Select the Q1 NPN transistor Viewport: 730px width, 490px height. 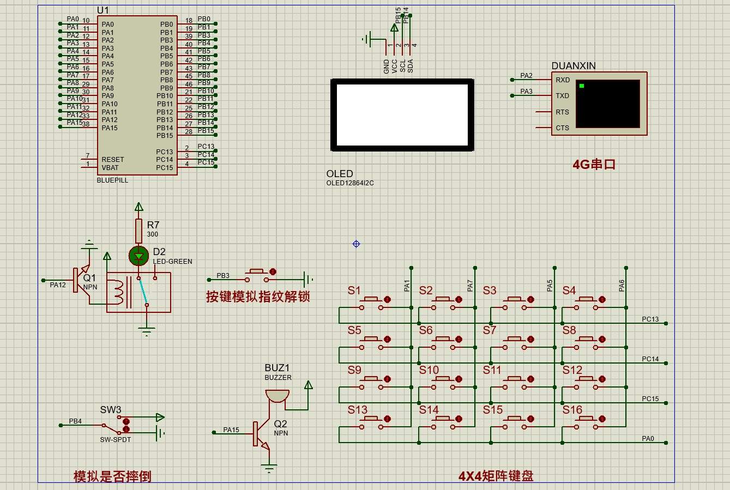point(83,280)
